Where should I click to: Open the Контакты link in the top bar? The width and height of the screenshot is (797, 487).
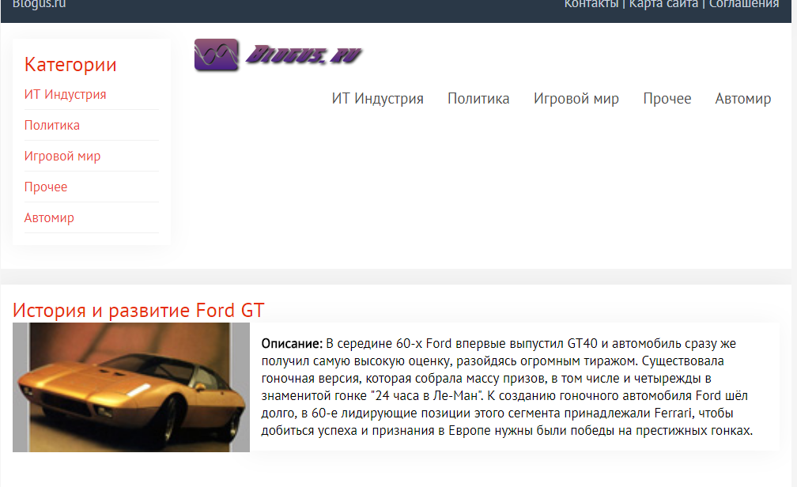coord(591,4)
